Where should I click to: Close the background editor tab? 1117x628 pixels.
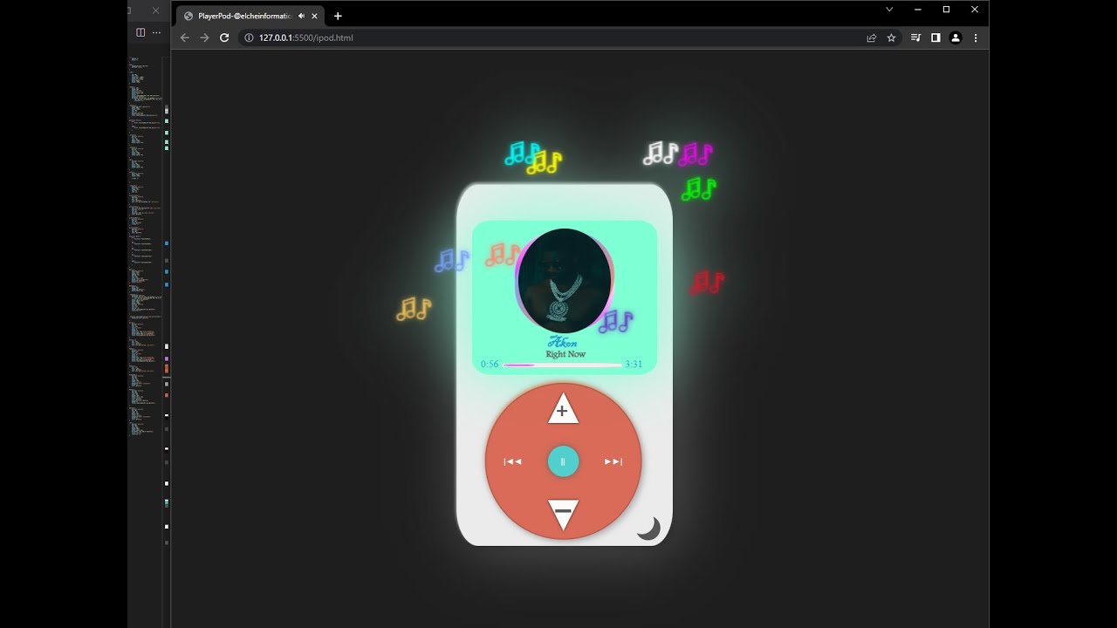(x=155, y=10)
